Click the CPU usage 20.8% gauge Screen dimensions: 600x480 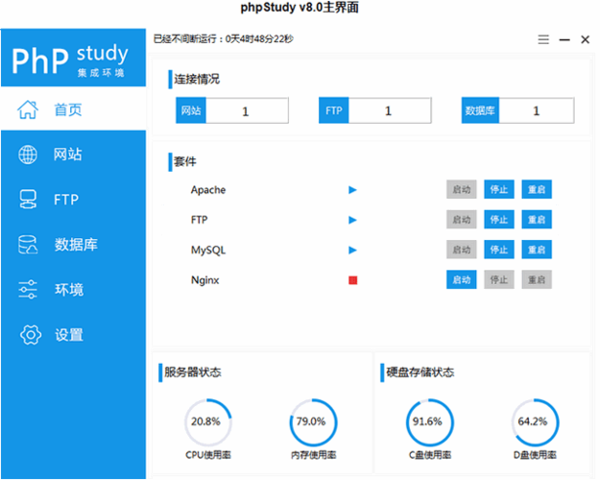coord(207,422)
